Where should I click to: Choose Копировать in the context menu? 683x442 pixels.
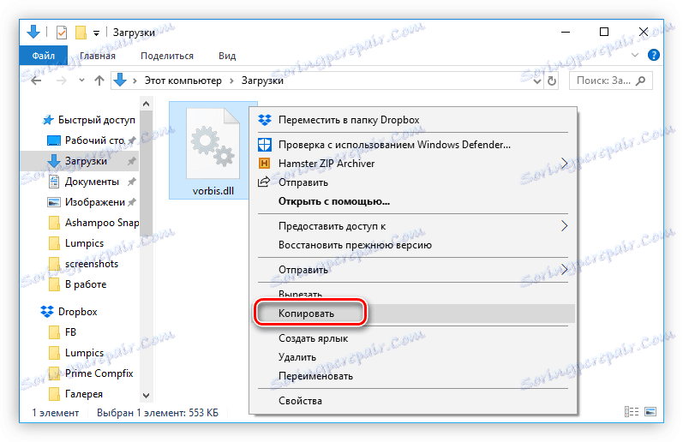pos(413,314)
